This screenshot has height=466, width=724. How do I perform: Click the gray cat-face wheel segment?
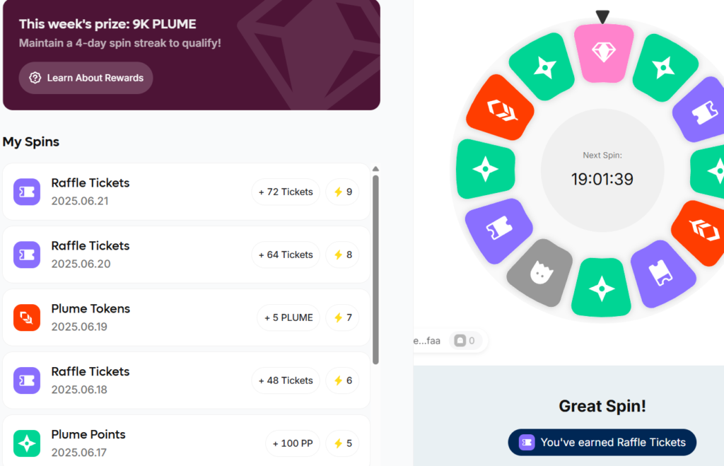point(539,273)
